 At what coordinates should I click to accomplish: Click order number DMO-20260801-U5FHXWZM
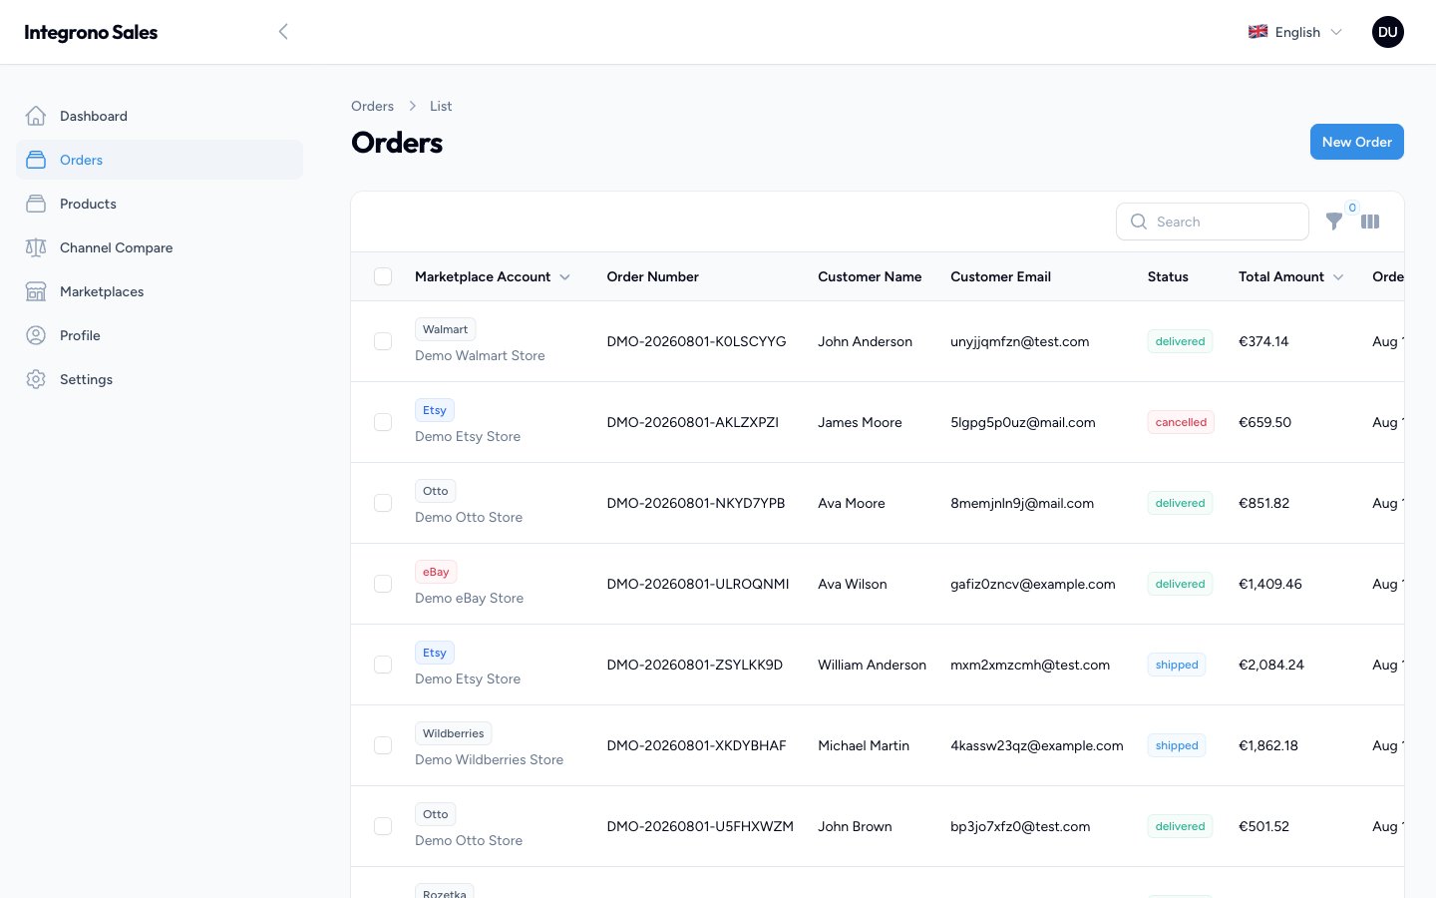coord(700,826)
